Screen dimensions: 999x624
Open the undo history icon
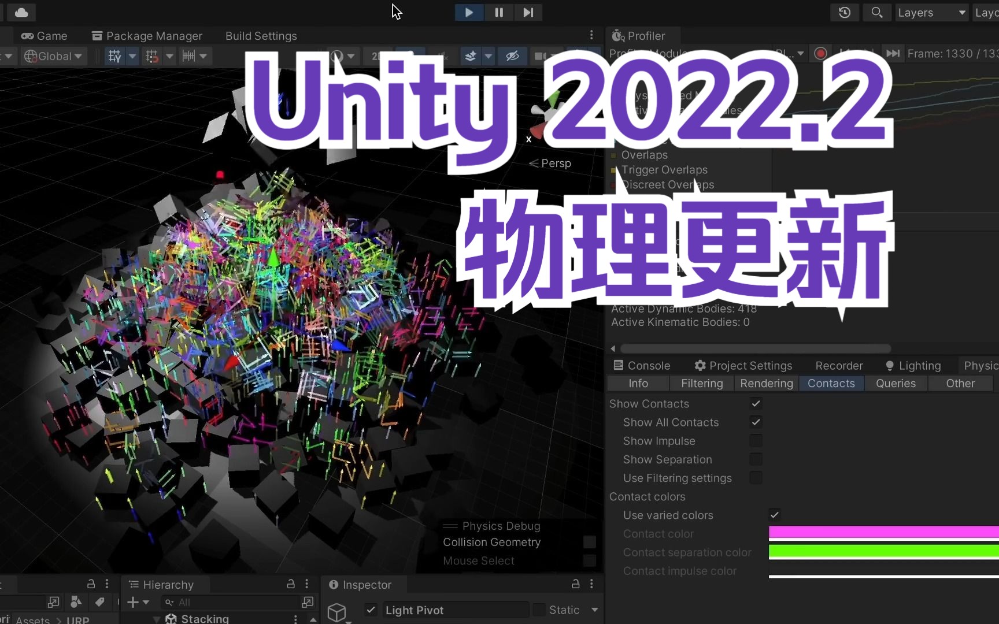[845, 12]
